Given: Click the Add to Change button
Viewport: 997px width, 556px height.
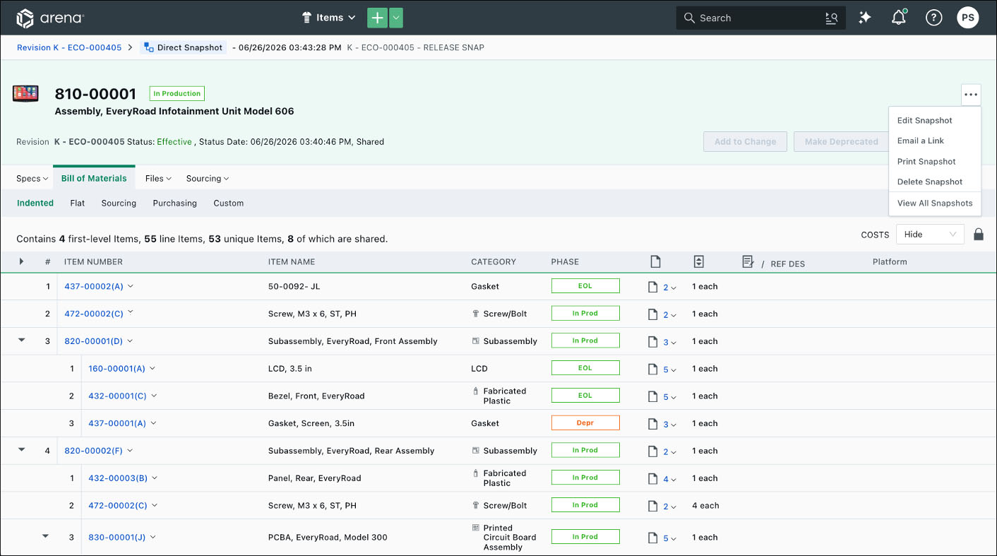Looking at the screenshot, I should pyautogui.click(x=745, y=142).
